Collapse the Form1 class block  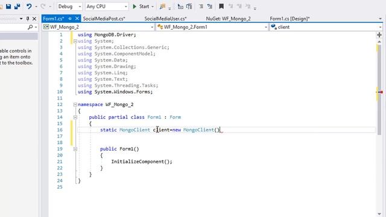pos(75,118)
